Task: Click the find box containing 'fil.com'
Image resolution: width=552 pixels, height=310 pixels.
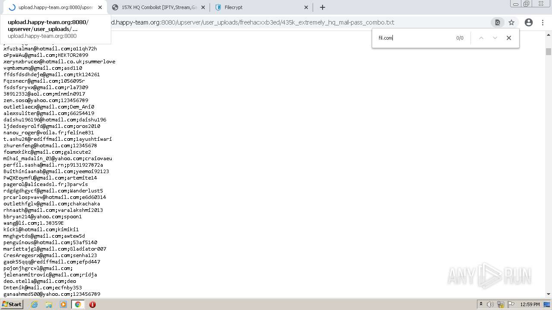Action: pyautogui.click(x=414, y=38)
